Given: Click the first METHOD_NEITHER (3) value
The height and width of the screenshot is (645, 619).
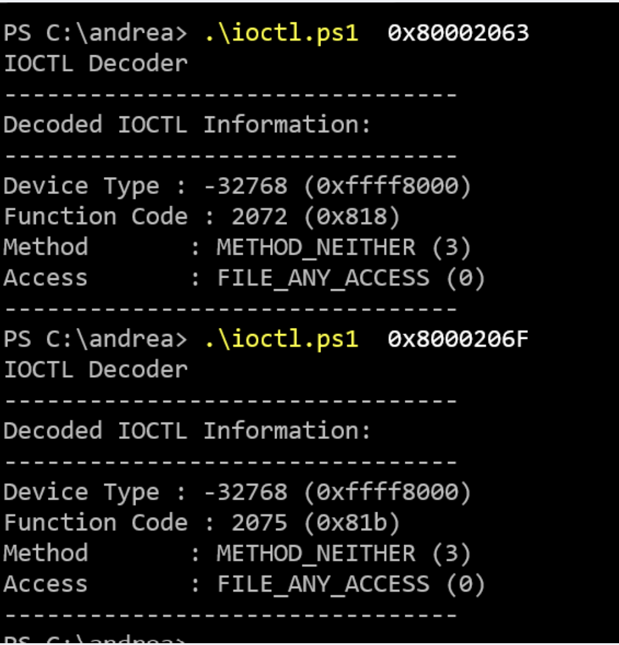Looking at the screenshot, I should tap(343, 247).
